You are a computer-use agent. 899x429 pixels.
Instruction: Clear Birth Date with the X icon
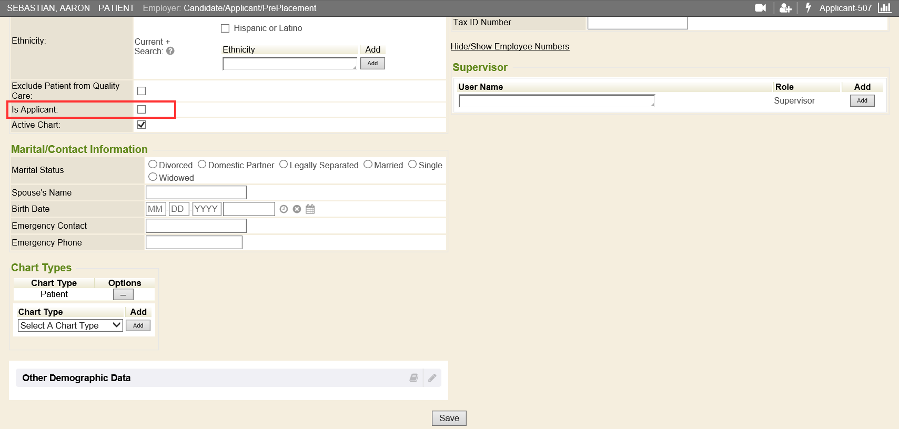pos(297,209)
